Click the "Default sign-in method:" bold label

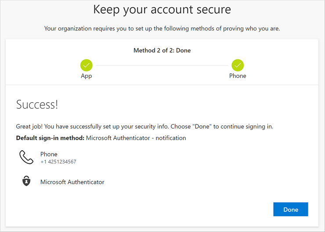(x=50, y=138)
